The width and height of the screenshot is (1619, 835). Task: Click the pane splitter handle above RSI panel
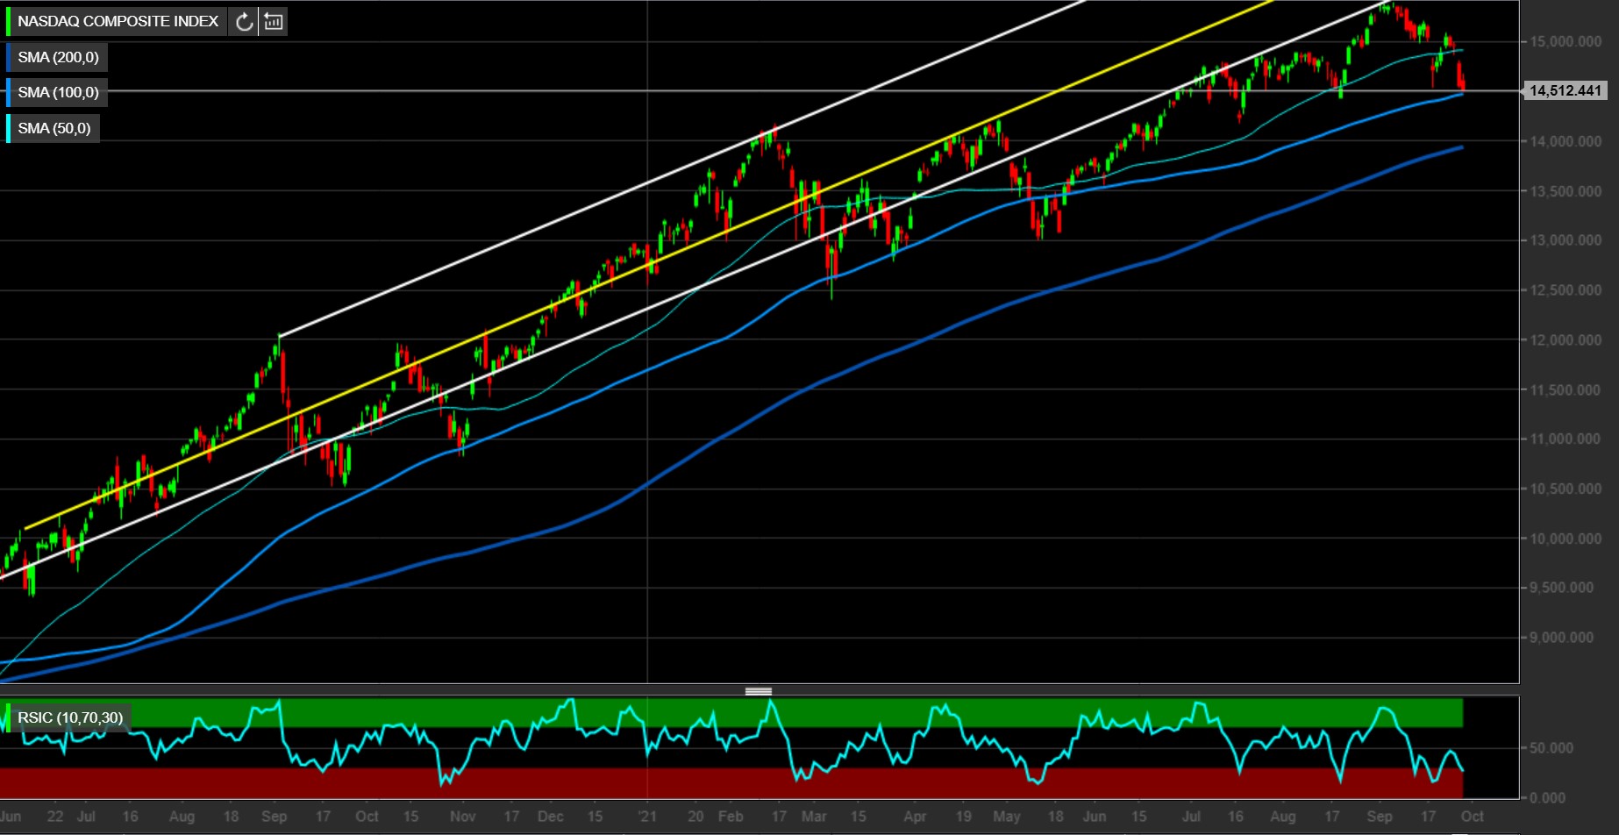click(759, 691)
